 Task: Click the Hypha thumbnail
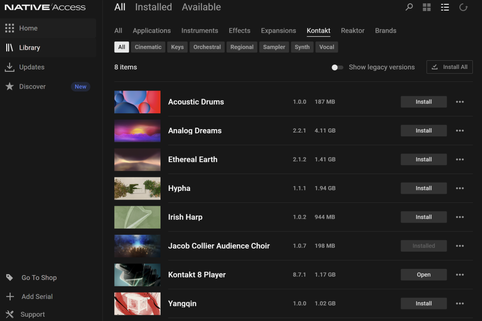pyautogui.click(x=137, y=188)
